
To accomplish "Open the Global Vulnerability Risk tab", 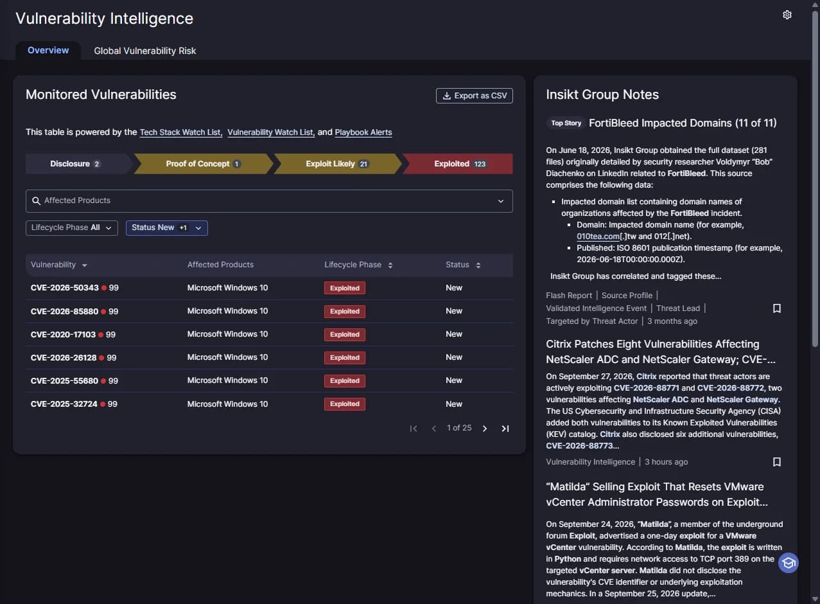I will tap(145, 51).
